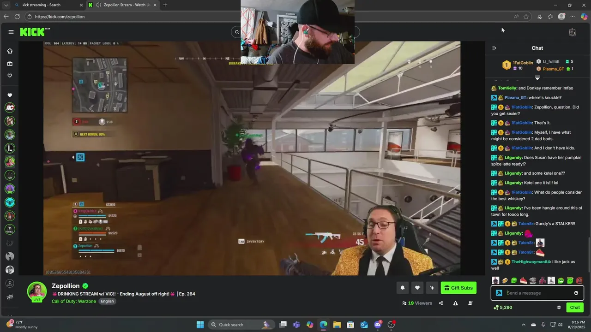The height and width of the screenshot is (332, 591).
Task: Select the Zepollion Stream browser tab
Action: [122, 5]
